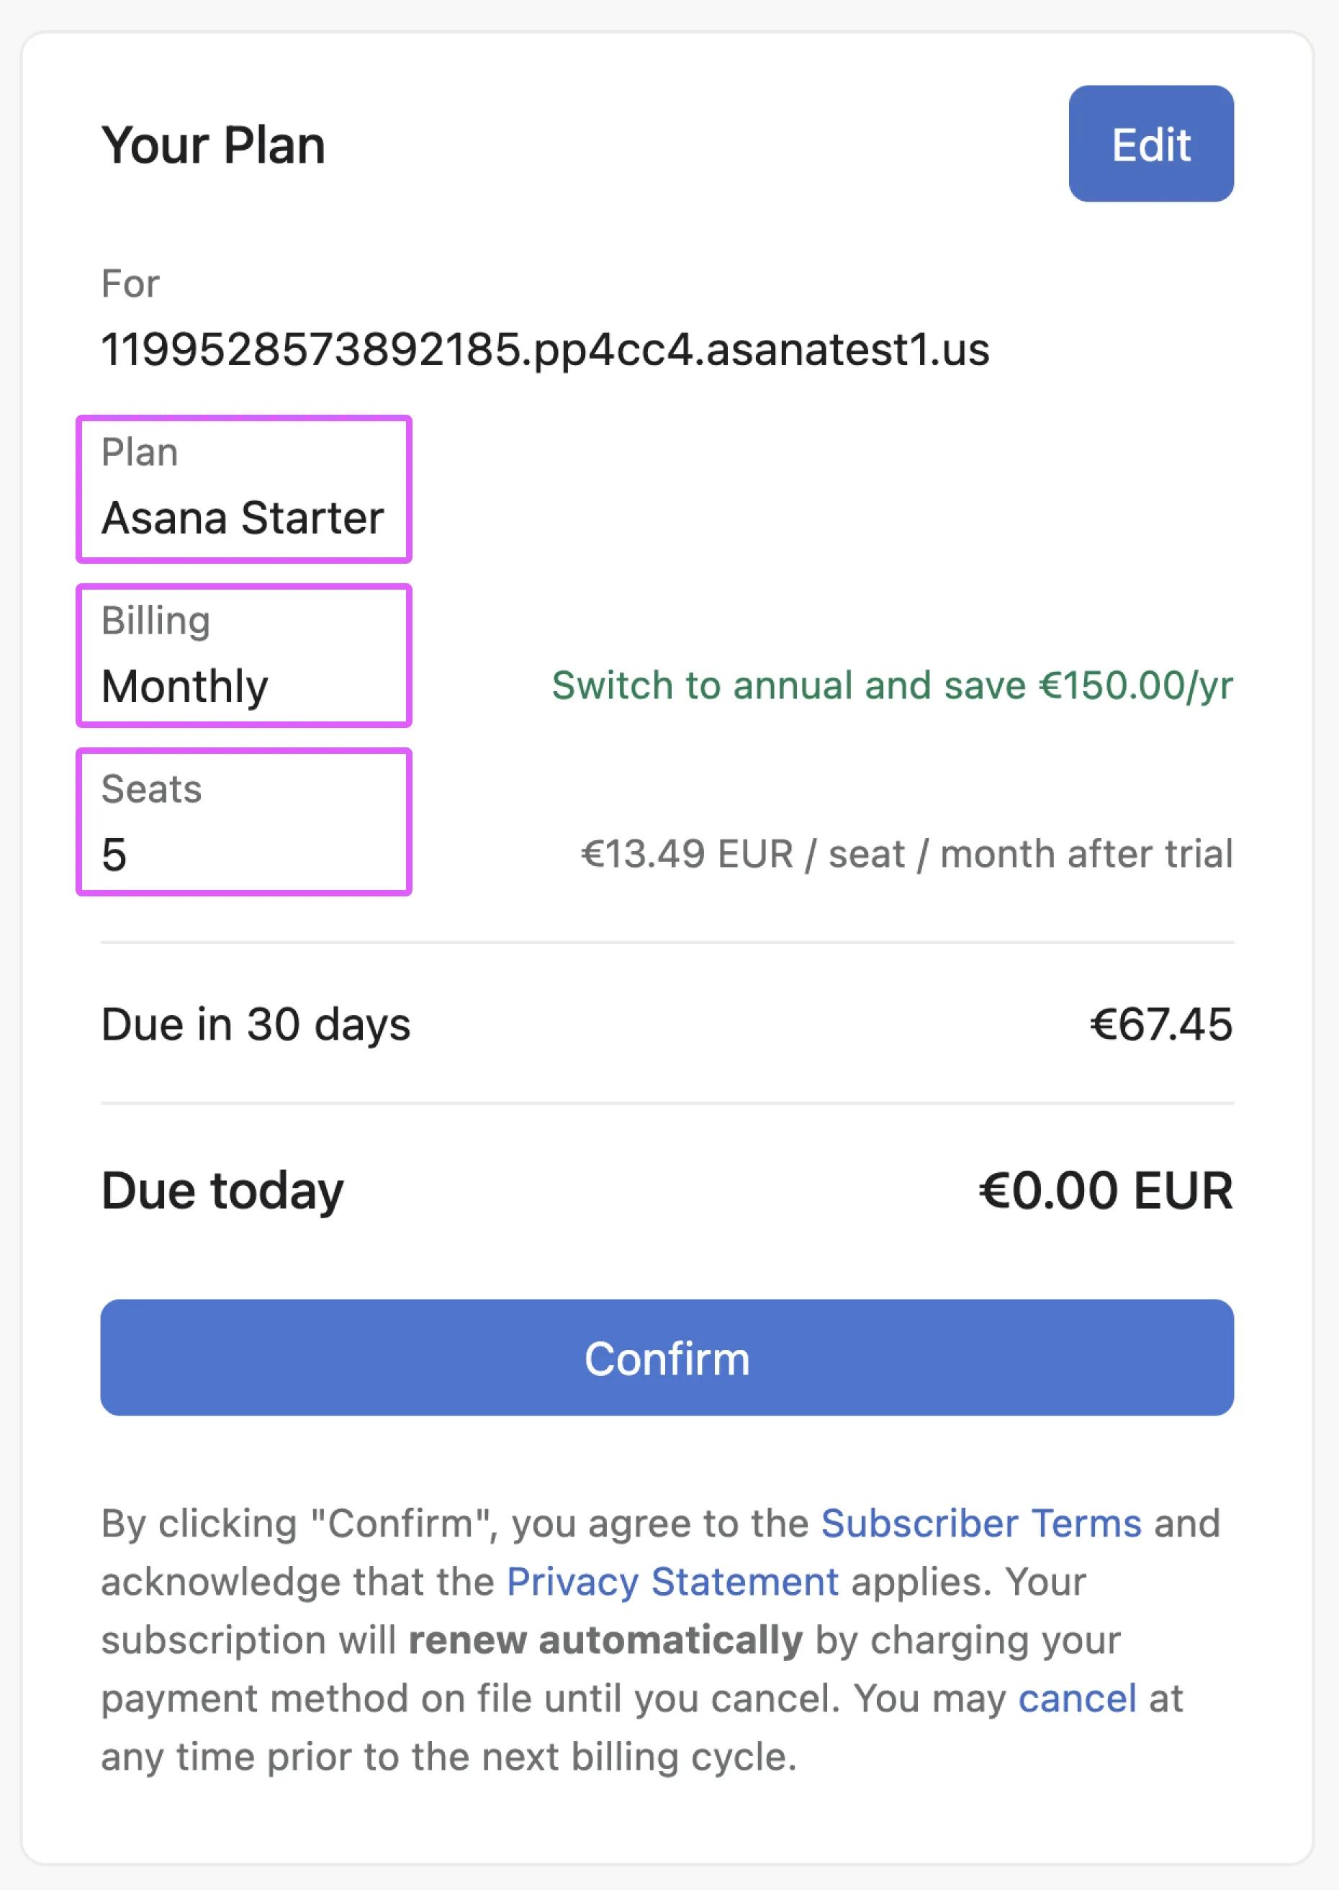The width and height of the screenshot is (1339, 1890).
Task: Follow the cancel link in the disclaimer
Action: tap(1077, 1698)
